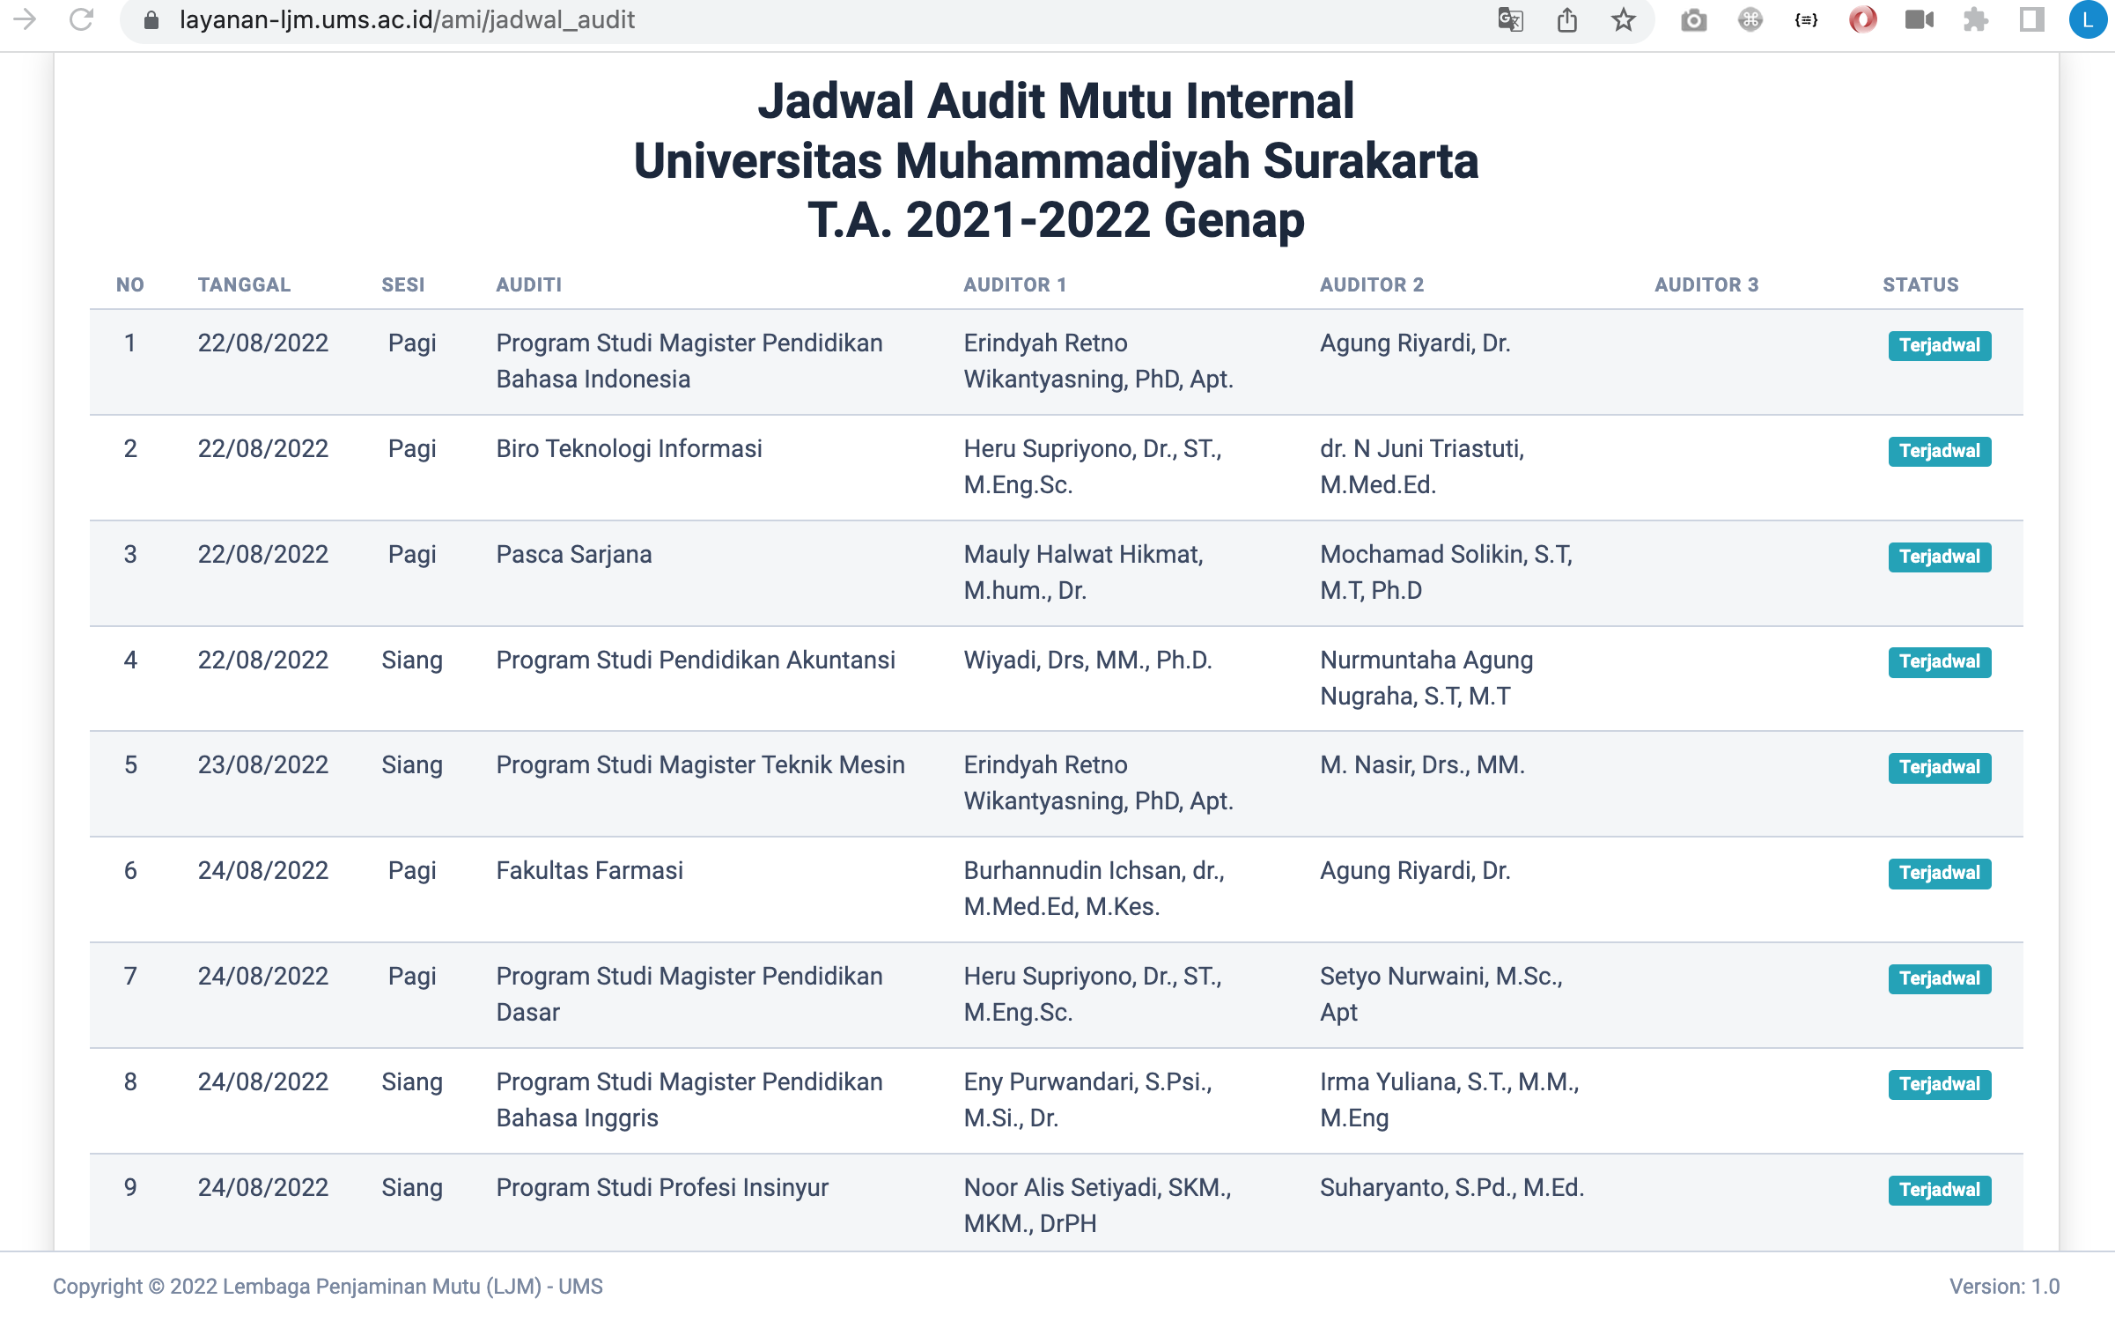Click Terjadwal badge for Magister Teknik Mesin
Viewport: 2115px width, 1321px height.
click(1939, 767)
